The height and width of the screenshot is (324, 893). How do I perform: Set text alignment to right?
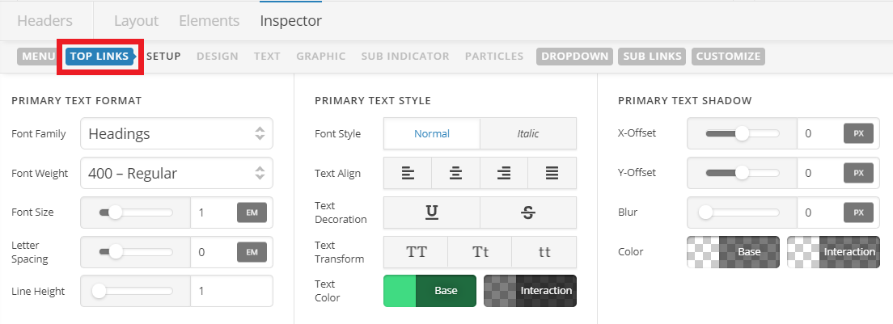(x=504, y=173)
